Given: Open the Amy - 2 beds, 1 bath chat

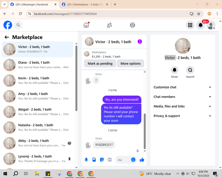Looking at the screenshot, I should (x=37, y=96).
